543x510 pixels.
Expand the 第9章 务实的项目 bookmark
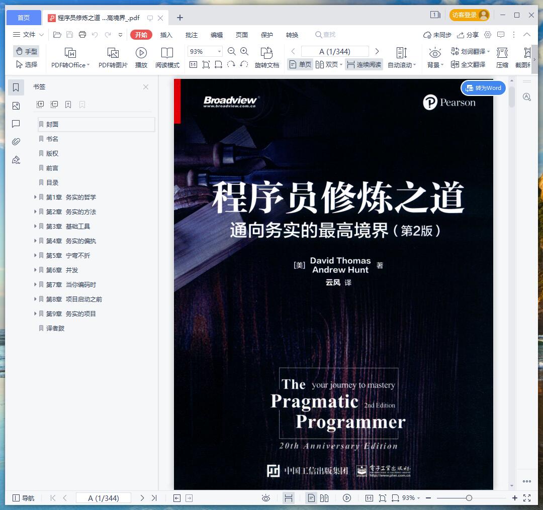(x=35, y=314)
